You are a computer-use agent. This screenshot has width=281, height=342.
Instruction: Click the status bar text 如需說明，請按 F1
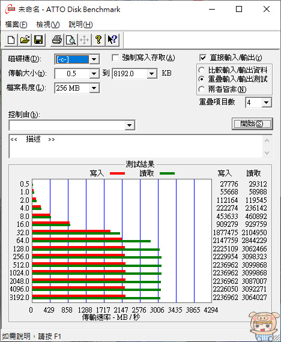tap(31, 337)
